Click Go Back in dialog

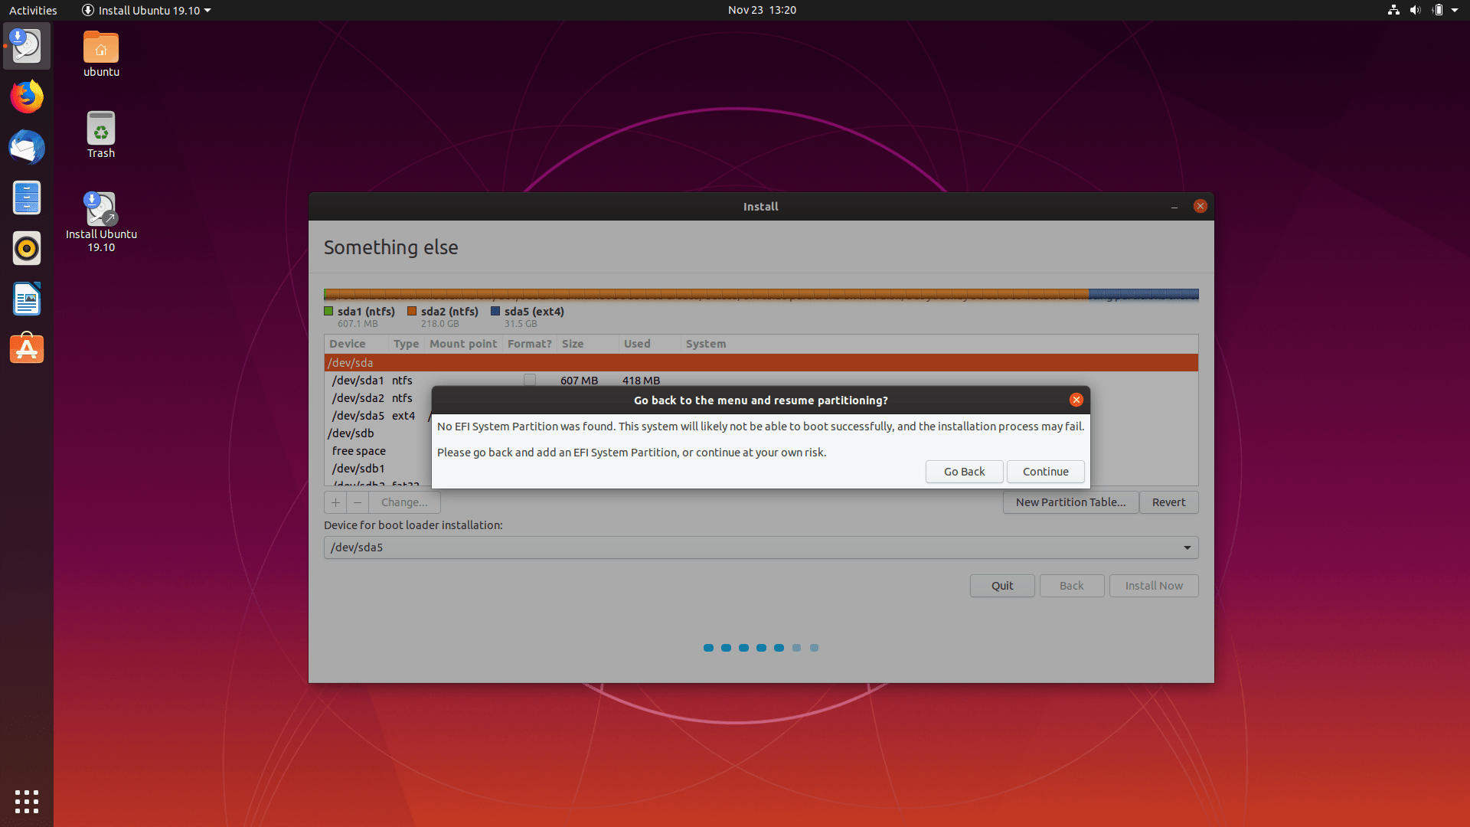[x=964, y=472]
